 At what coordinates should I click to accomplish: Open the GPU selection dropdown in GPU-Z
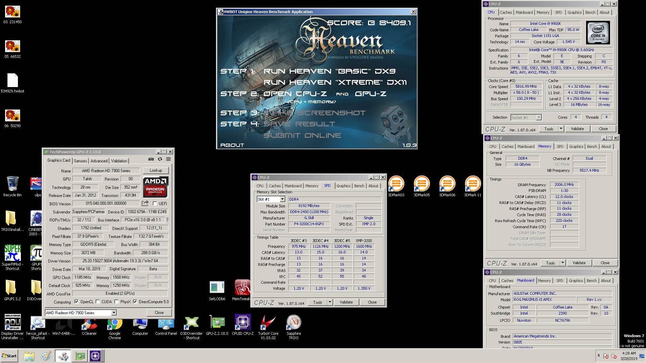click(x=114, y=313)
